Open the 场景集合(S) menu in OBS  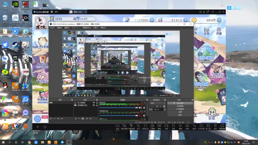click(86, 28)
